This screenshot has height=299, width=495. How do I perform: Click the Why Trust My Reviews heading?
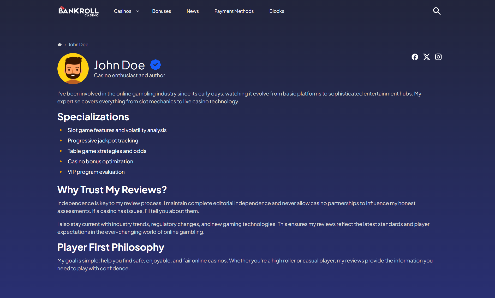[112, 190]
